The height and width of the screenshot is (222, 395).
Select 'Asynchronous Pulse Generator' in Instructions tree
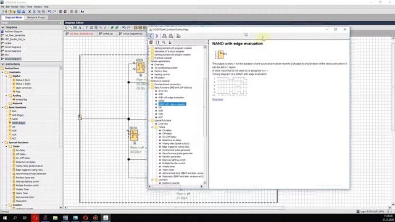pyautogui.click(x=31, y=174)
